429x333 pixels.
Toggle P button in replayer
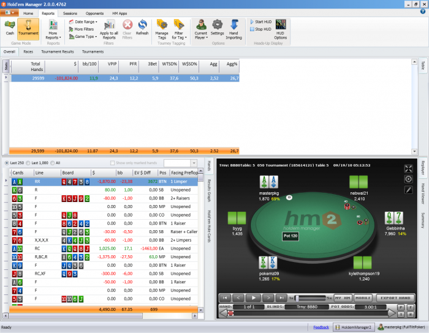pyautogui.click(x=401, y=307)
